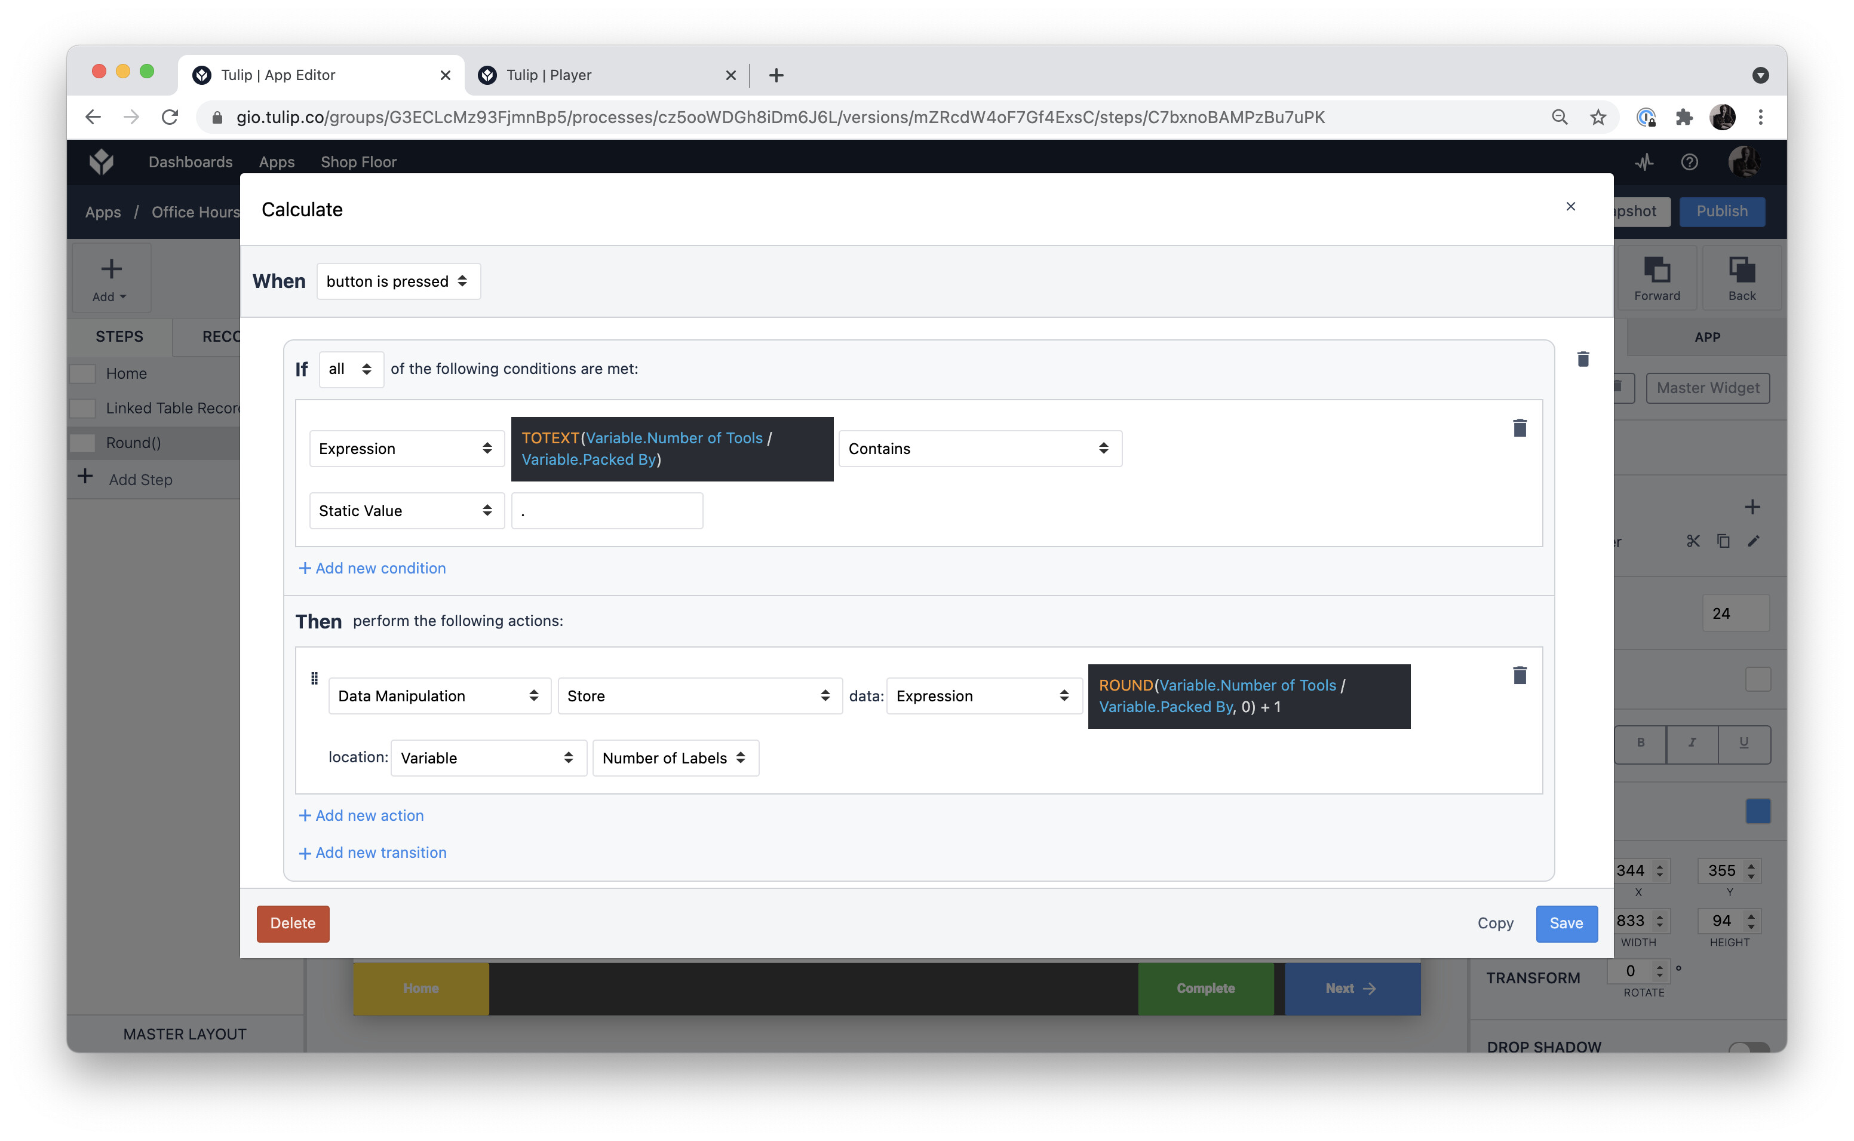Click the blue color swatch
This screenshot has height=1141, width=1854.
[x=1757, y=812]
